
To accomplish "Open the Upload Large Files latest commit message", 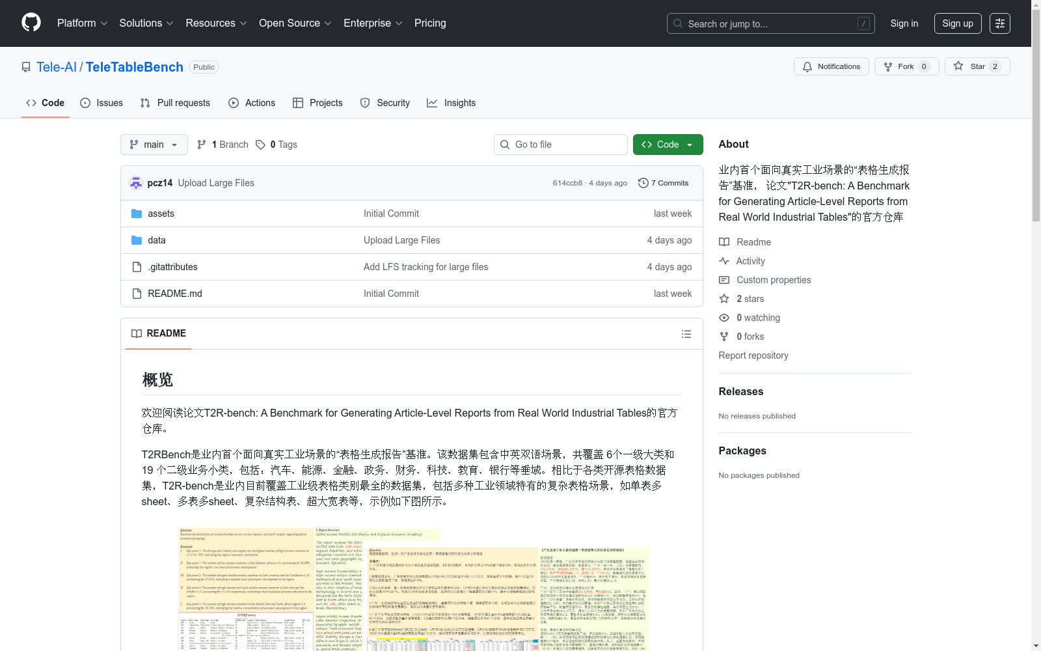I will coord(216,183).
